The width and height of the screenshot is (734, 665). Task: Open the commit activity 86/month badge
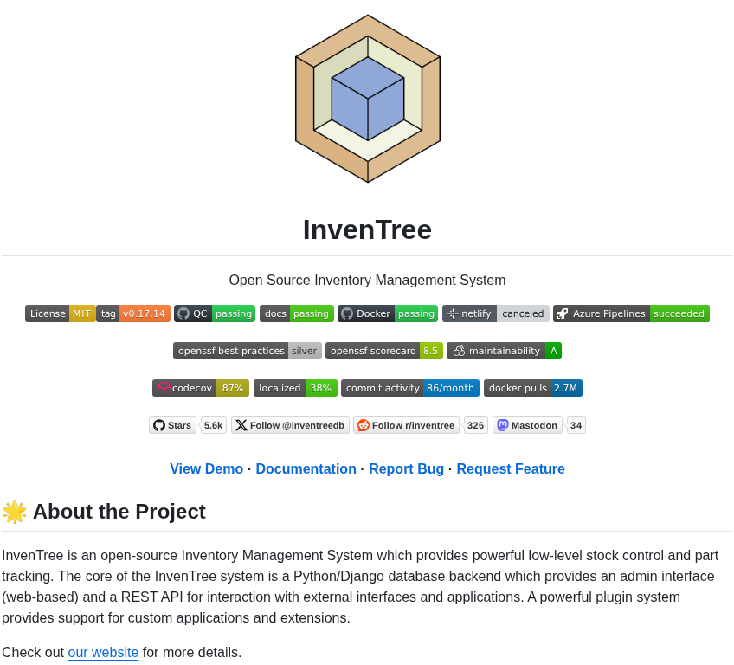tap(410, 388)
